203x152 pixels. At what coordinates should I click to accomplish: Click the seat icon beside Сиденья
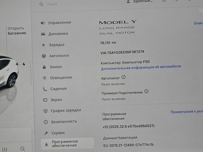[45, 89]
